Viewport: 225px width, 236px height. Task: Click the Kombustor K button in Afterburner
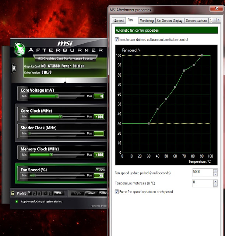pyautogui.click(x=14, y=68)
